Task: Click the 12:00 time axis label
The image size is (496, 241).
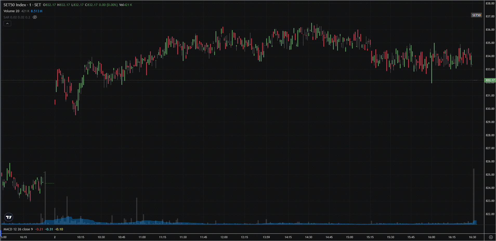Action: point(224,237)
